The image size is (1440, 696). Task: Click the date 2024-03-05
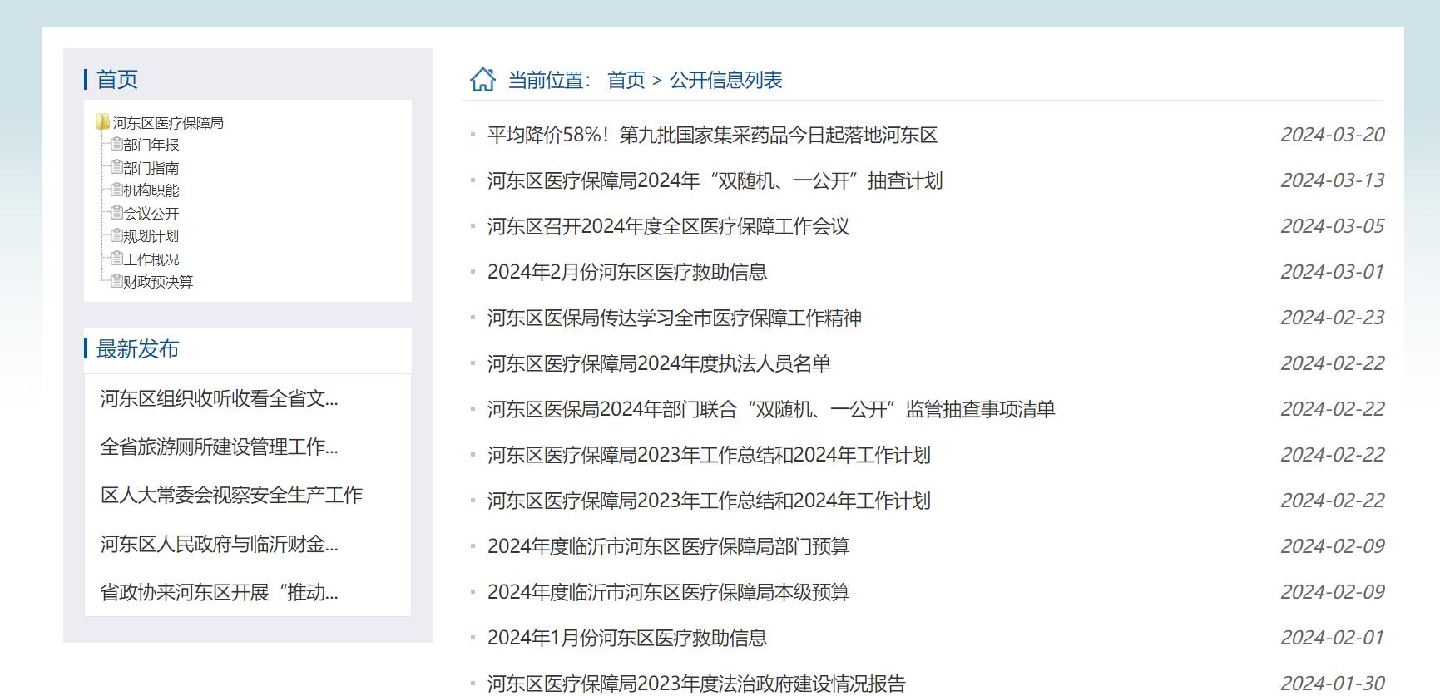coord(1332,226)
